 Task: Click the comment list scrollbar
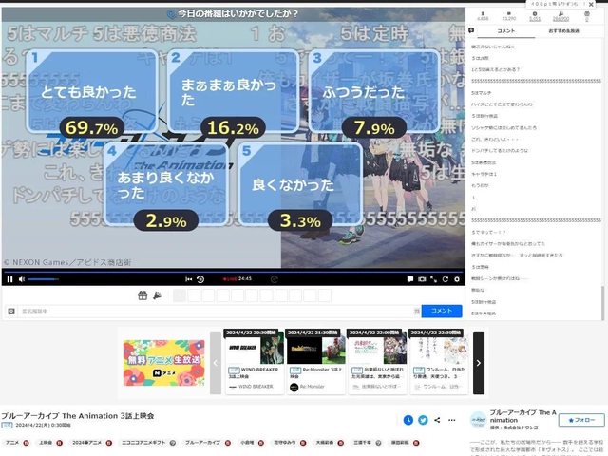(x=602, y=303)
